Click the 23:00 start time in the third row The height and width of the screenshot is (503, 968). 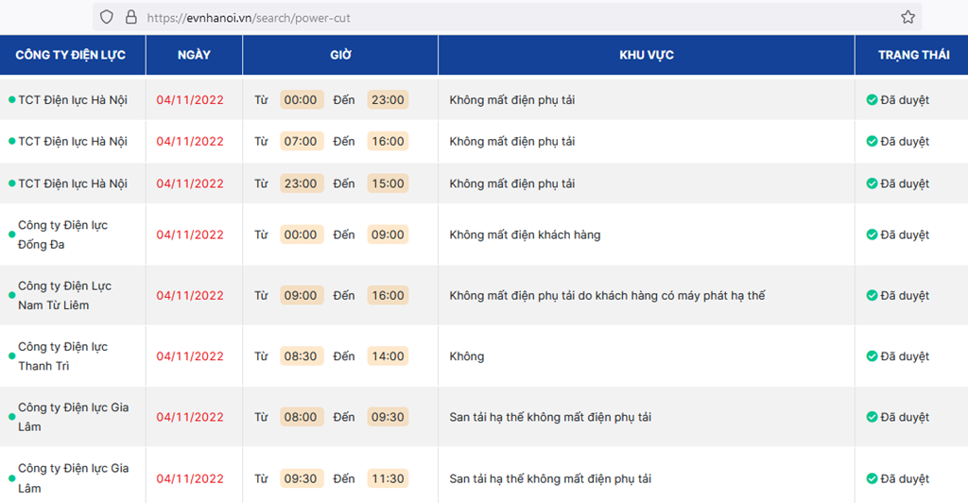click(x=301, y=183)
